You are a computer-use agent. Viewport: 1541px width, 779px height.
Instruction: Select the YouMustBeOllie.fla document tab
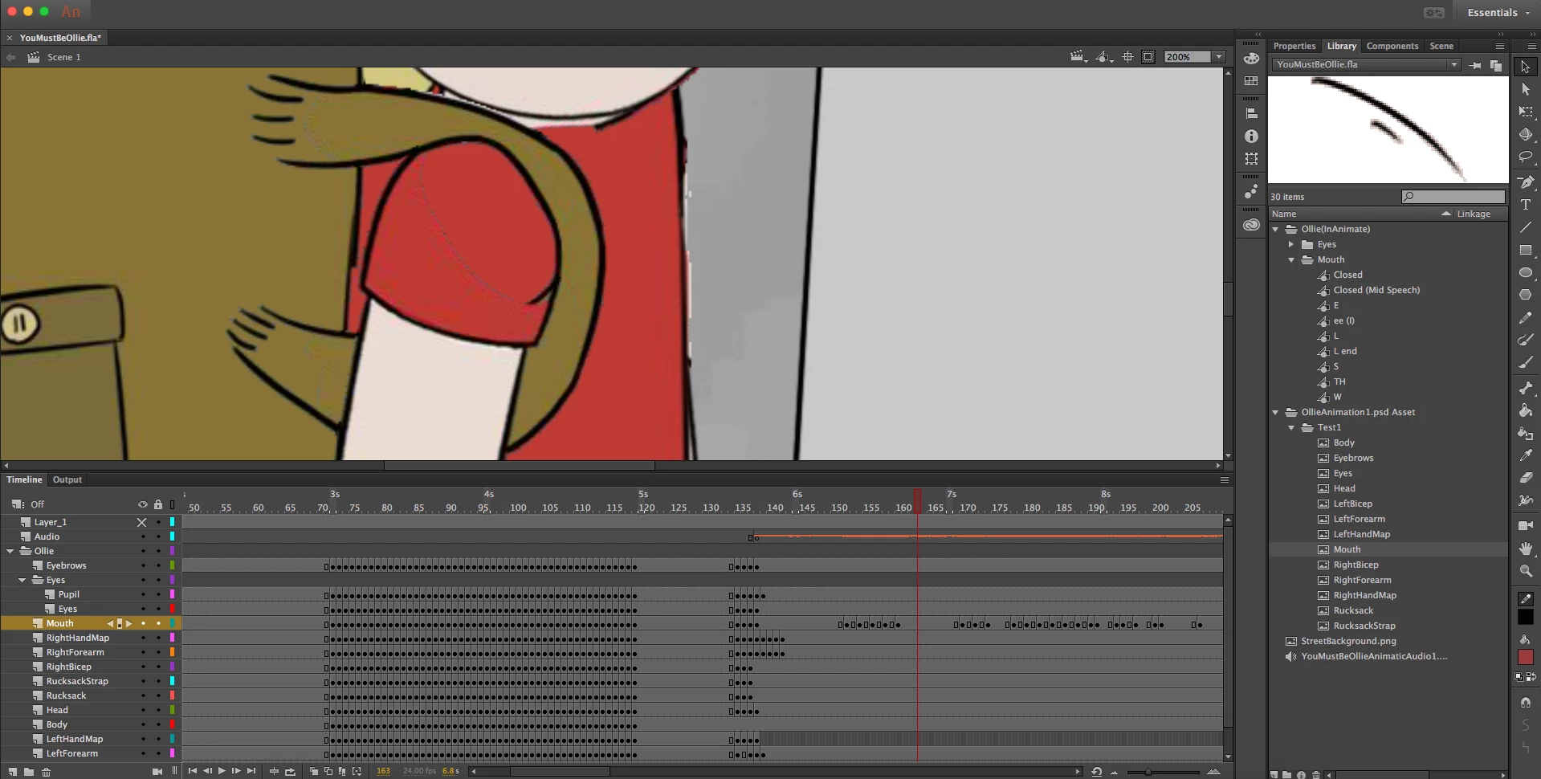tap(60, 38)
